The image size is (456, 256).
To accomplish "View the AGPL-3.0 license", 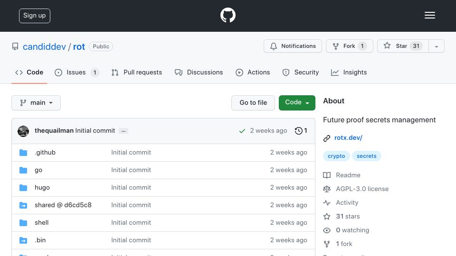I will click(362, 189).
